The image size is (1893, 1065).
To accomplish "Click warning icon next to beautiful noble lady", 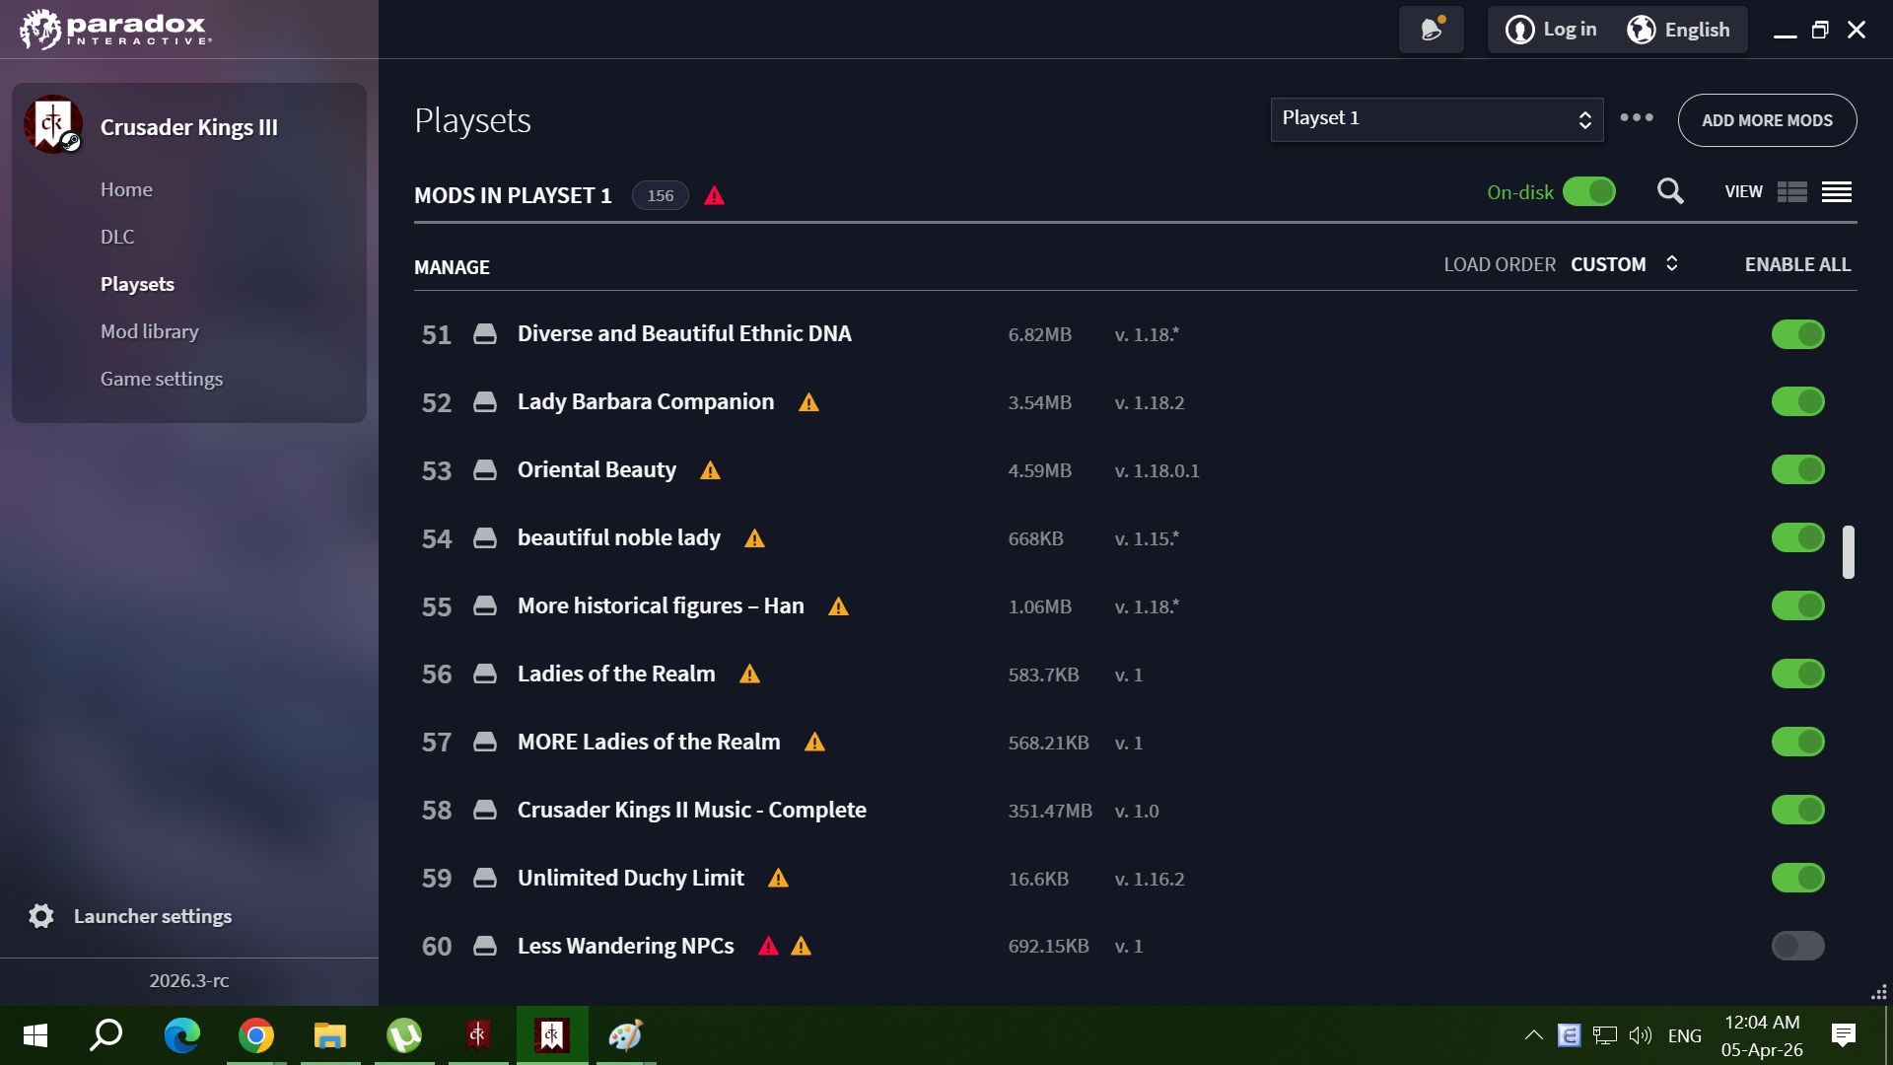I will coord(754,538).
